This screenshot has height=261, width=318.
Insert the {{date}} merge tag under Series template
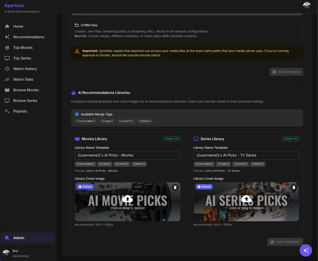click(x=258, y=164)
